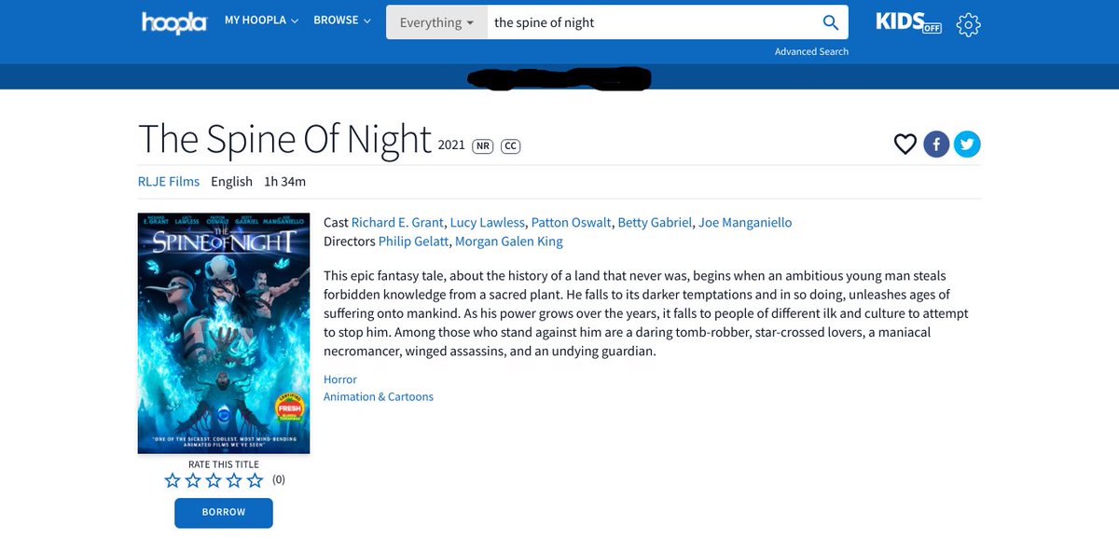Browse the Animation & Cartoons genre link
Screen dimensions: 1119x539
tap(379, 396)
